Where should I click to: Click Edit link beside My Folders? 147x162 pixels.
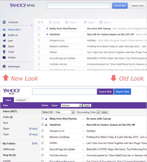tap(35, 143)
